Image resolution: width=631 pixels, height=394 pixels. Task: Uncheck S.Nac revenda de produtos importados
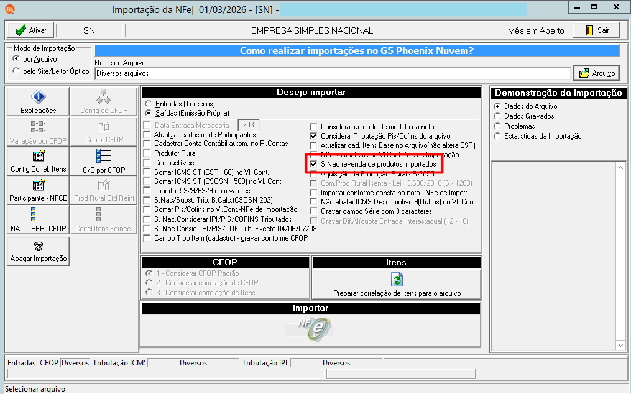click(313, 164)
